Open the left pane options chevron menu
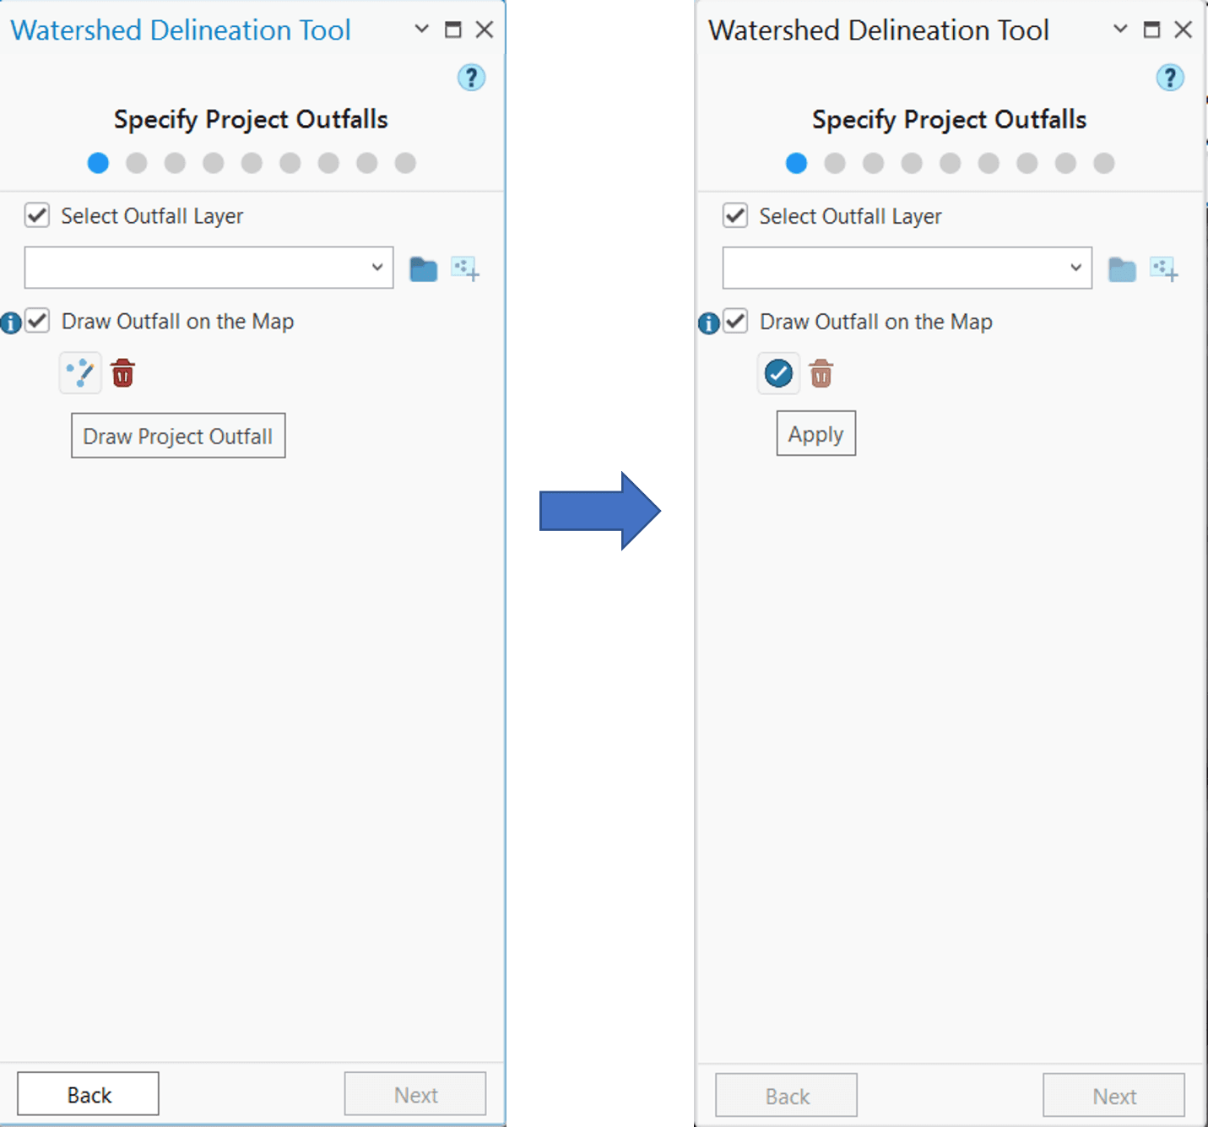1208x1127 pixels. point(422,30)
